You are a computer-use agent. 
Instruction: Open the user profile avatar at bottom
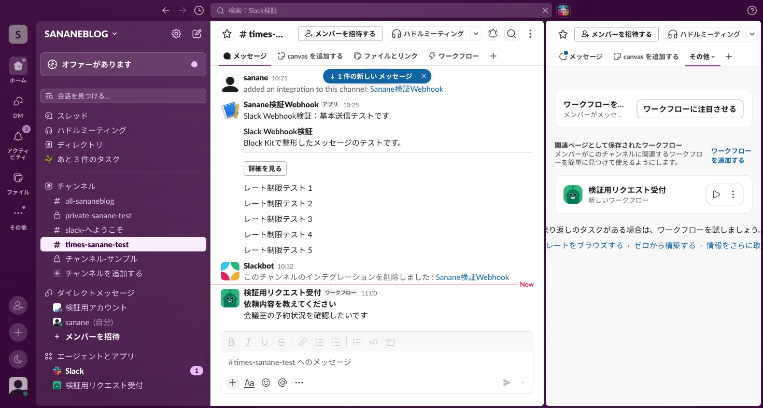click(18, 386)
